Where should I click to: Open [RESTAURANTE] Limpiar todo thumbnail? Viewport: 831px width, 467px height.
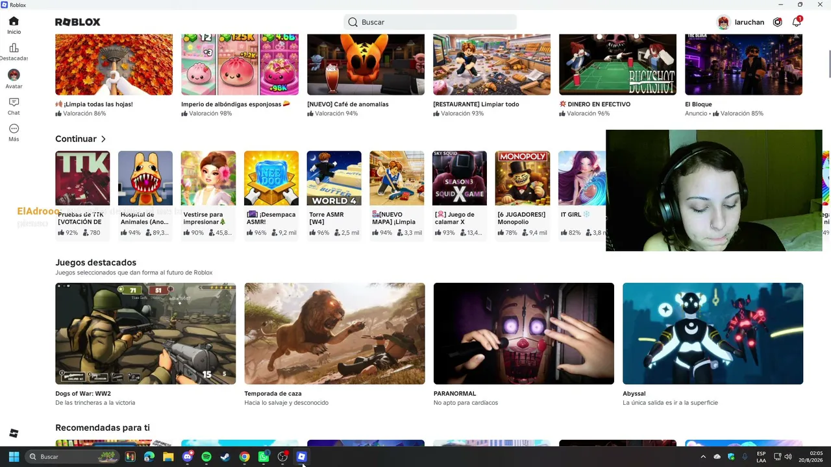[491, 65]
